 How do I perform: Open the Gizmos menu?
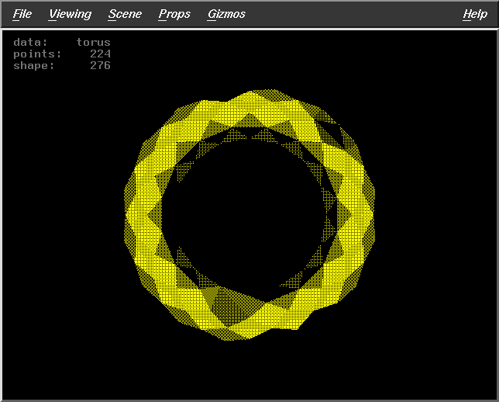click(x=226, y=14)
